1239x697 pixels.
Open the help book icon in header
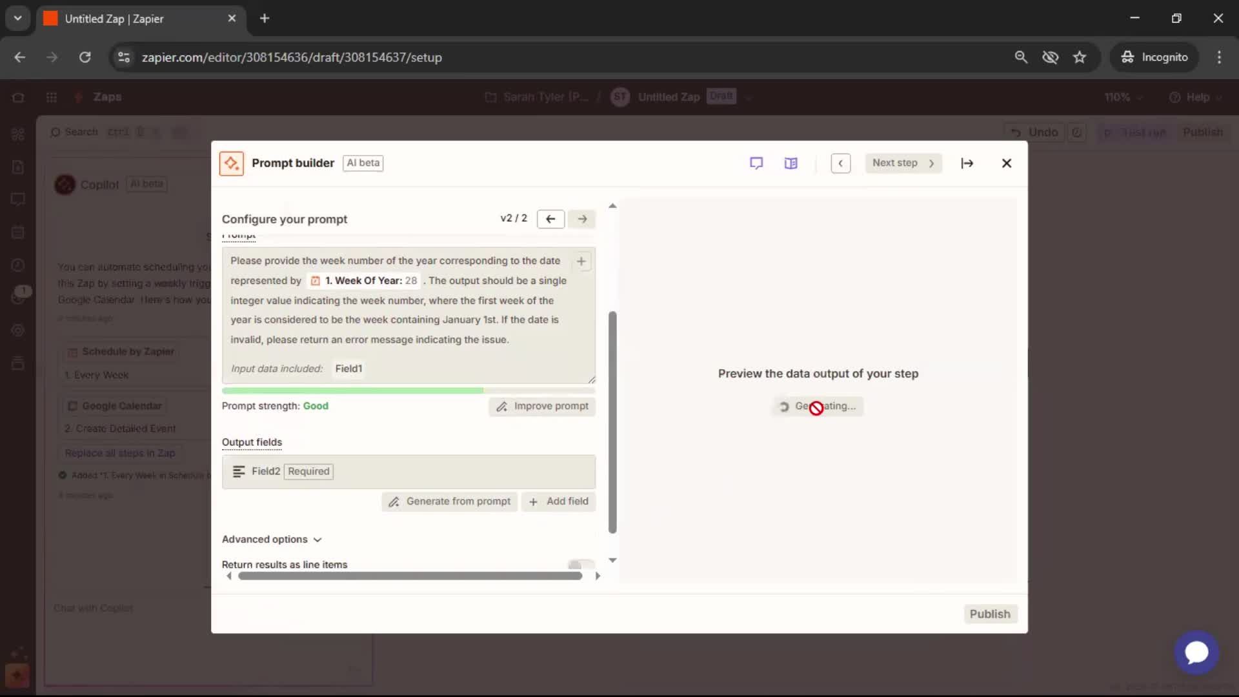[x=791, y=163]
